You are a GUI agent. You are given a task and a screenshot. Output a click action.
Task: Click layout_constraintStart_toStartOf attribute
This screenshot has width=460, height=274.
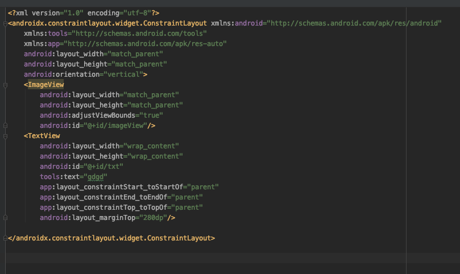(111, 187)
